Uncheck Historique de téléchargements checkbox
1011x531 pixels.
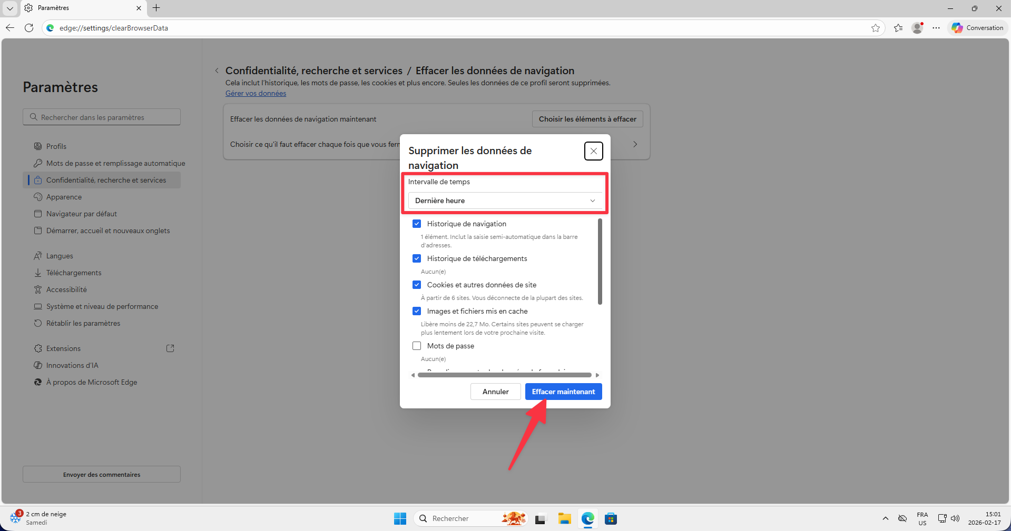point(417,258)
